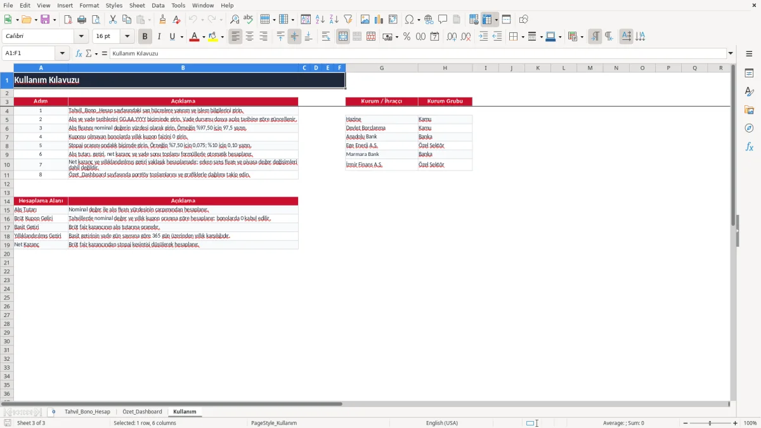Open the Data menu
Viewport: 761px width, 428px height.
point(158,5)
